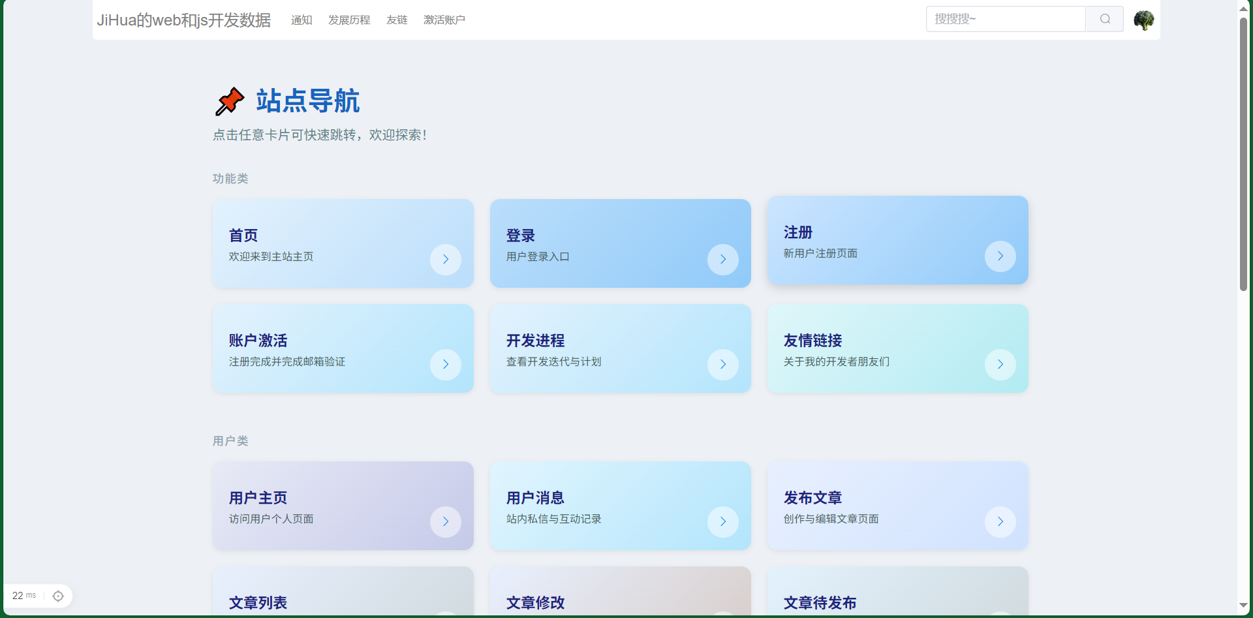1253x618 pixels.
Task: Click the arrow icon on the 友情链接 card
Action: coord(1000,365)
